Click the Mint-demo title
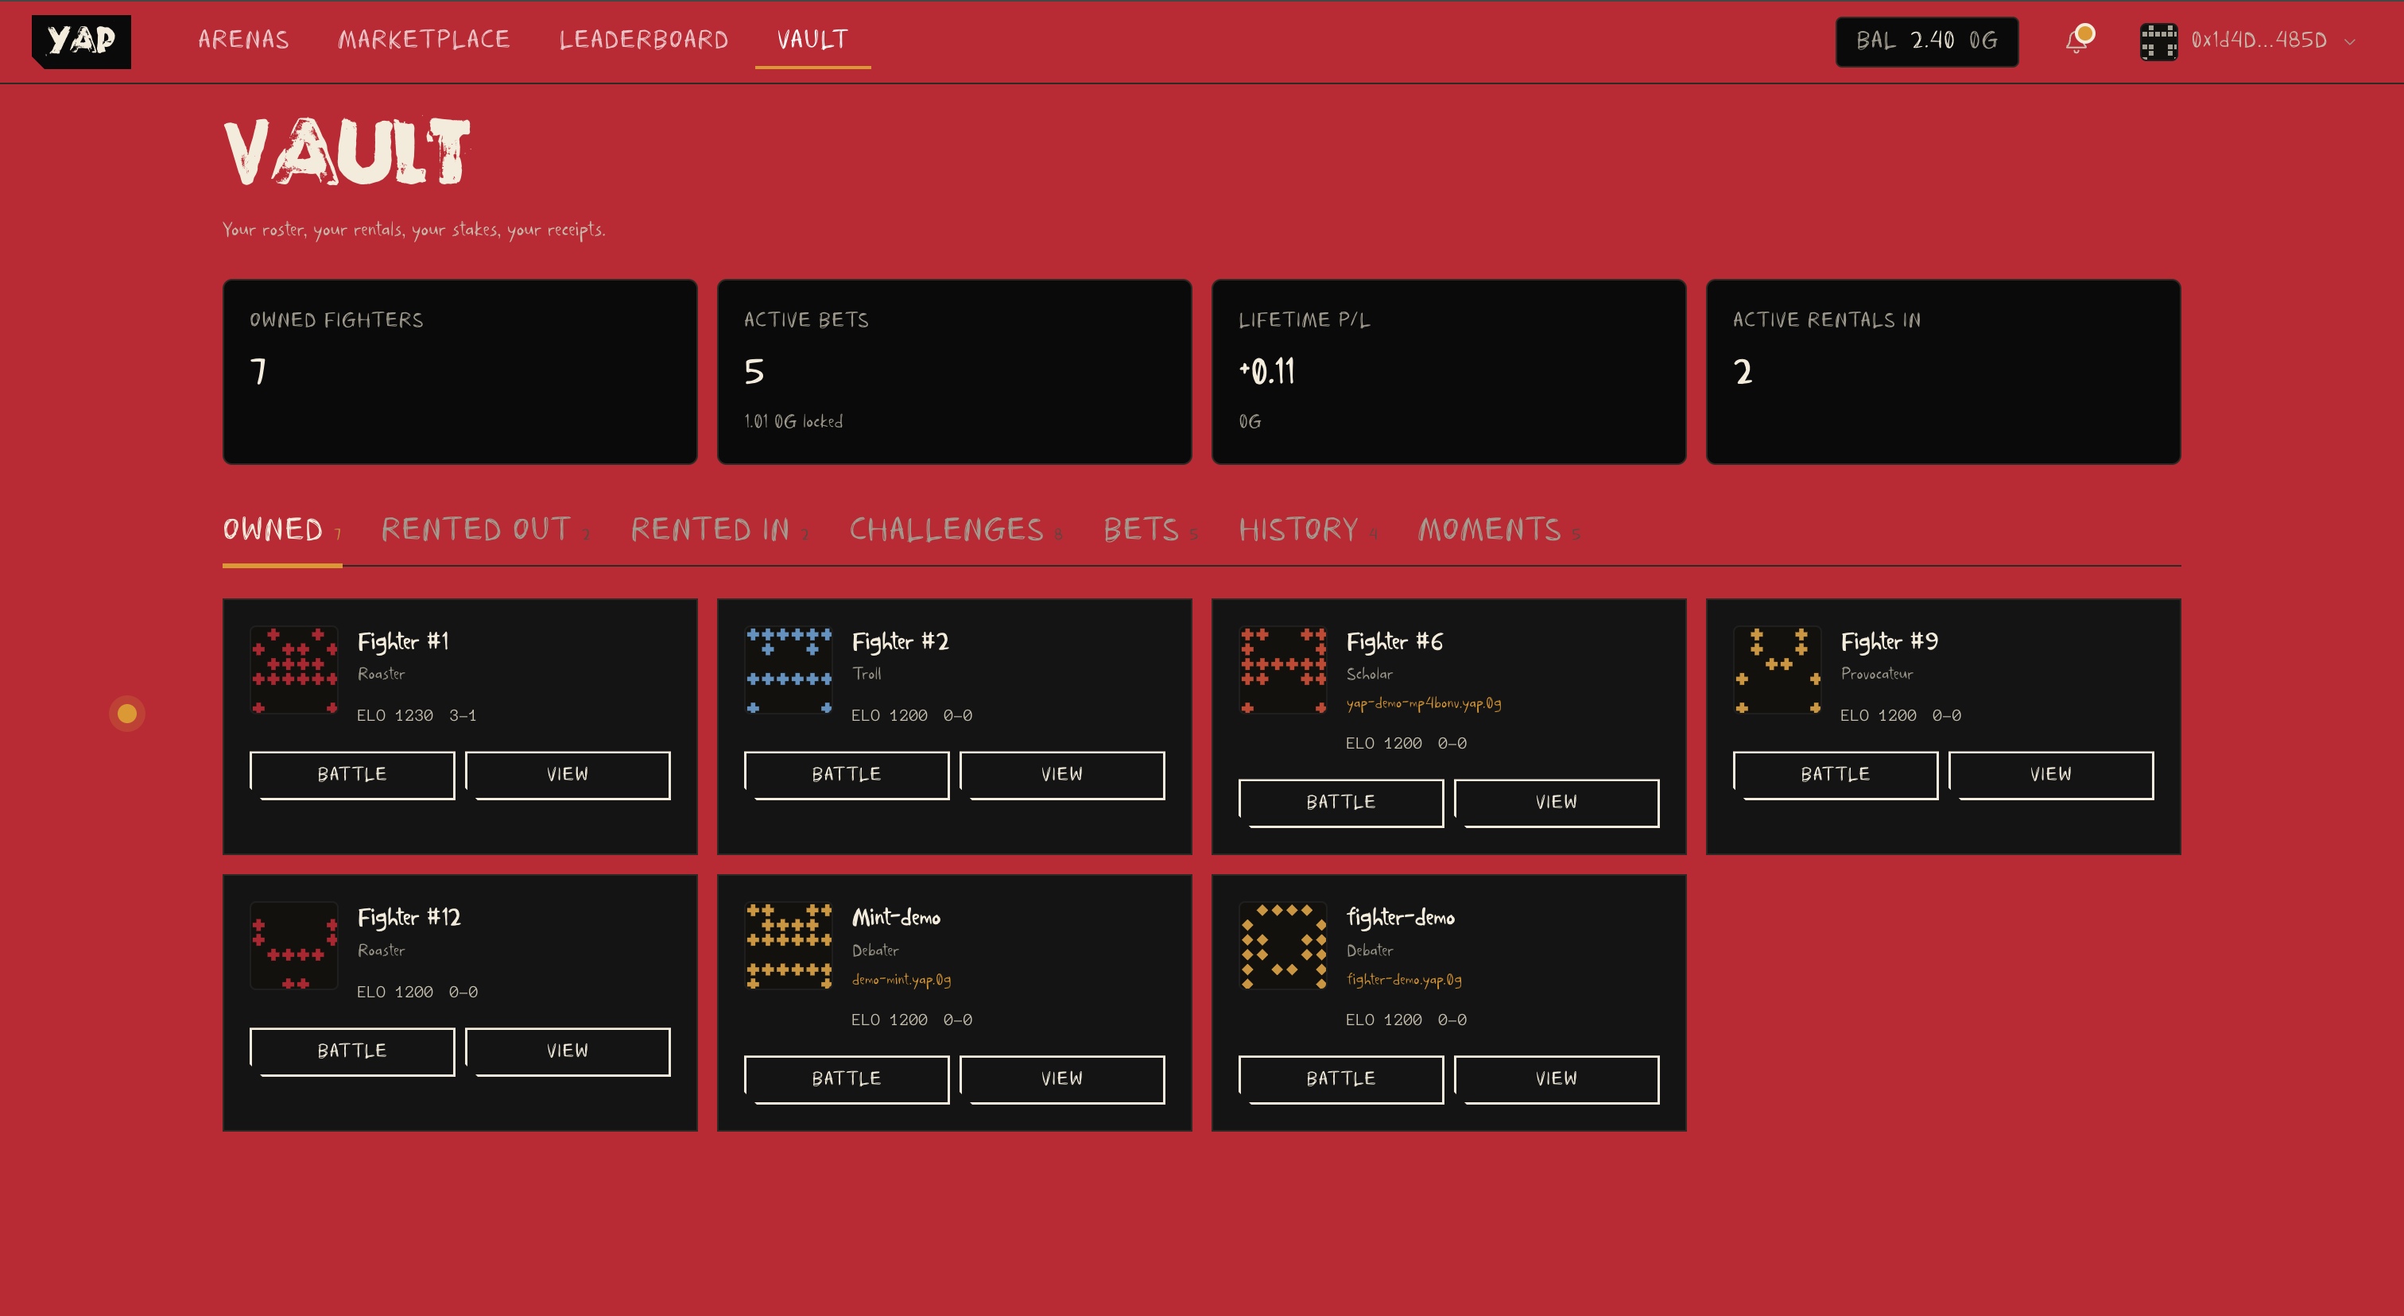 (x=896, y=918)
